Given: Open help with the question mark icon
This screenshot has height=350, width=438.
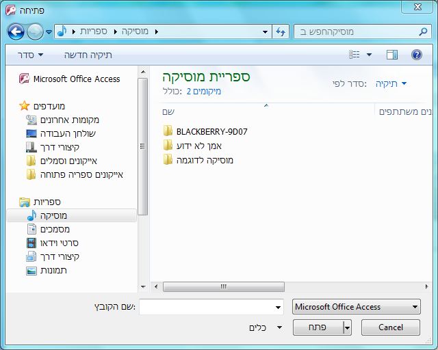Looking at the screenshot, I should (x=417, y=55).
